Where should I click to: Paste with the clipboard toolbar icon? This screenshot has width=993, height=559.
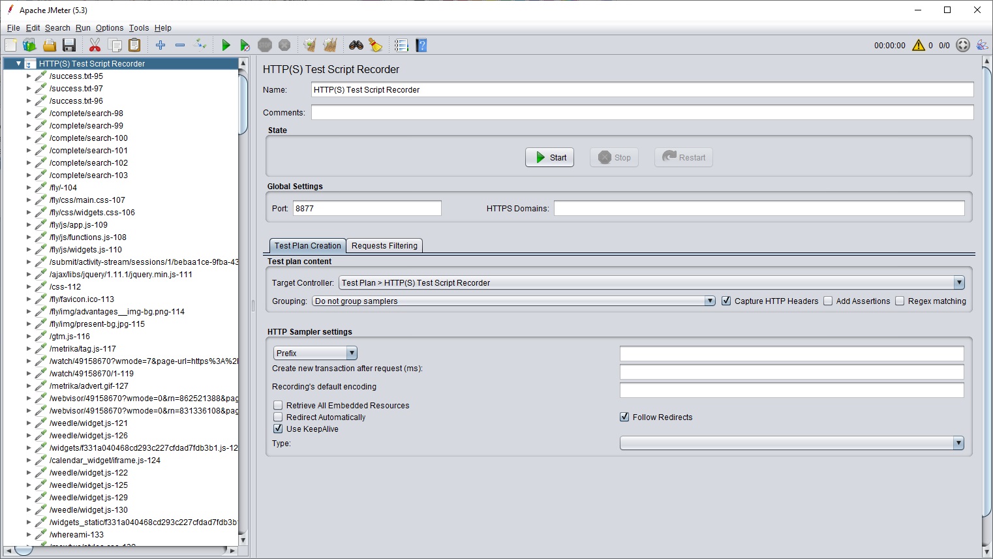(x=134, y=45)
